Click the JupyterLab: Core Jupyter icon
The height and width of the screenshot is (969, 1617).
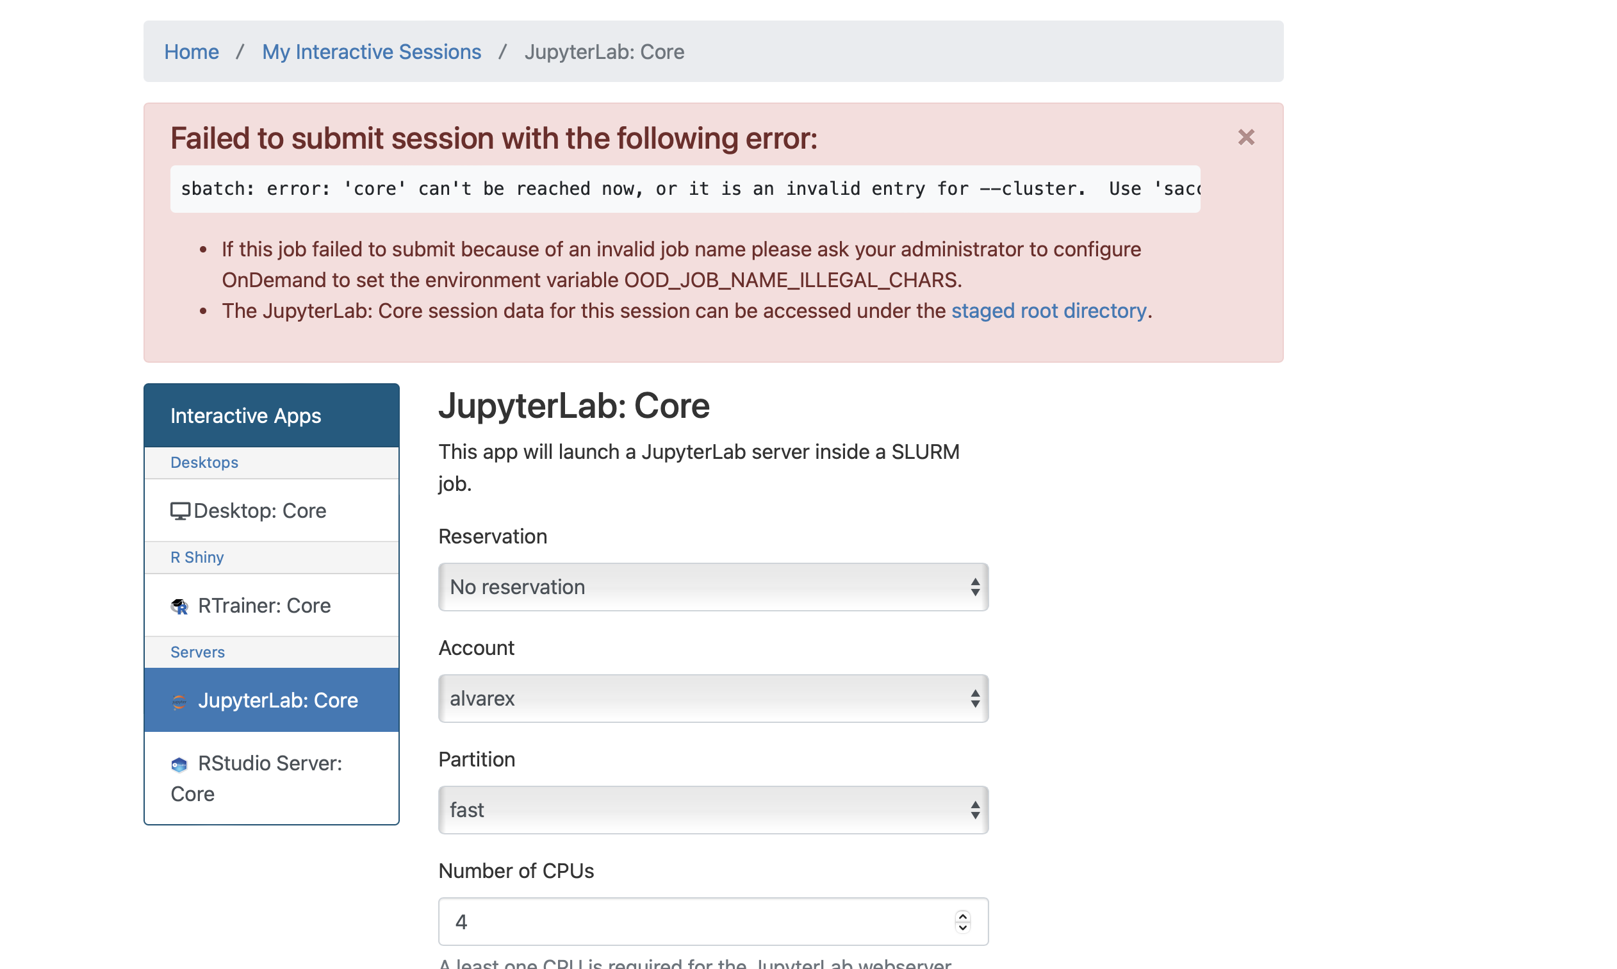point(179,701)
